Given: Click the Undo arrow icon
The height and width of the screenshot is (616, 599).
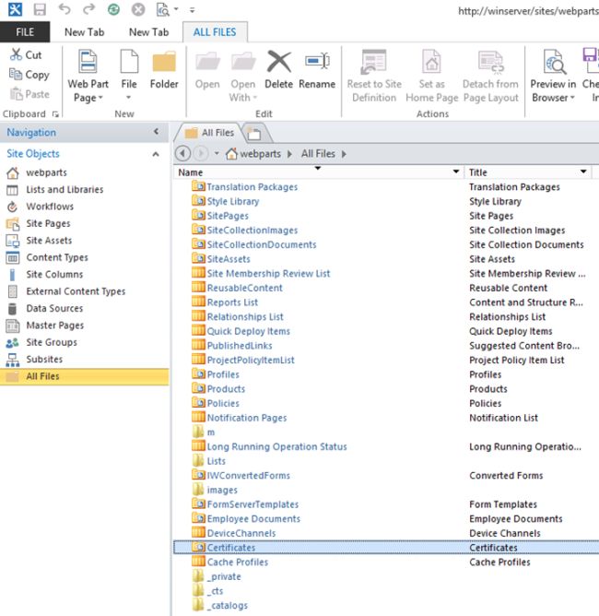Looking at the screenshot, I should (65, 9).
